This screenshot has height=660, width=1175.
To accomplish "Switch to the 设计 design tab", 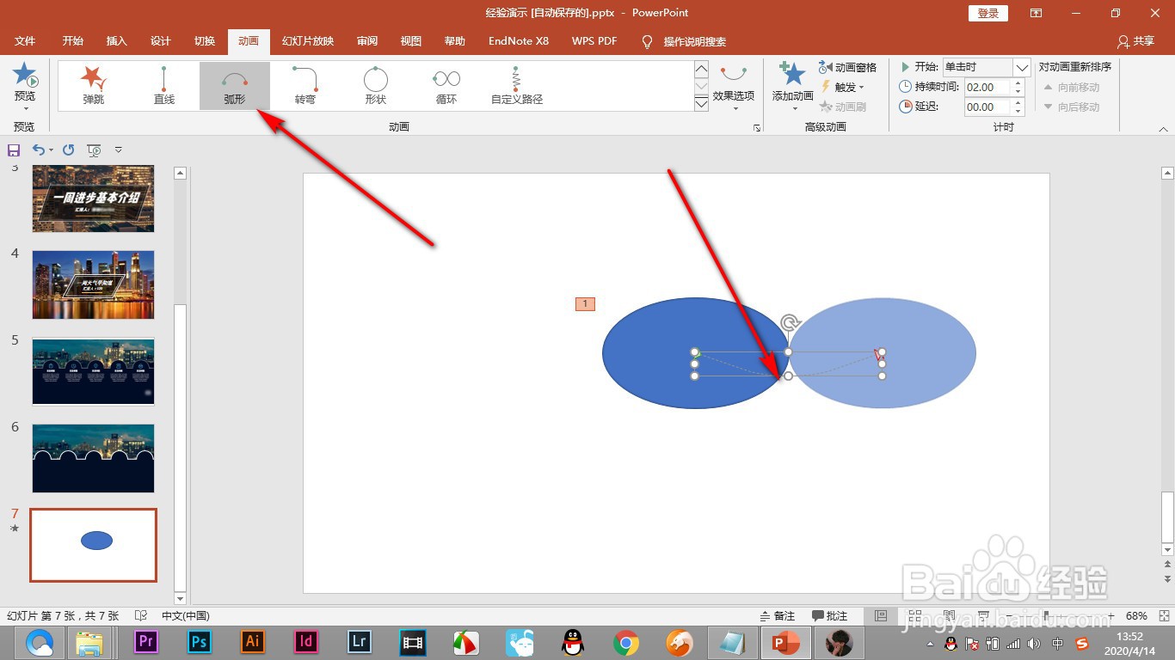I will point(161,41).
